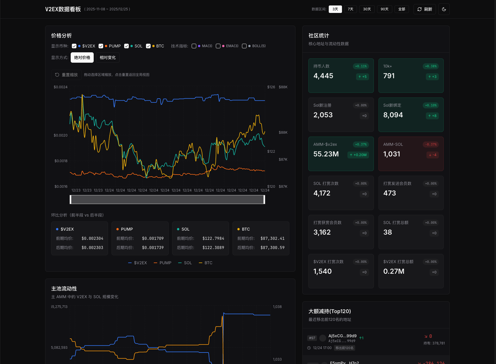Click the avatar circle for Aj5xCG...99d9
Image resolution: width=496 pixels, height=364 pixels.
tap(323, 338)
